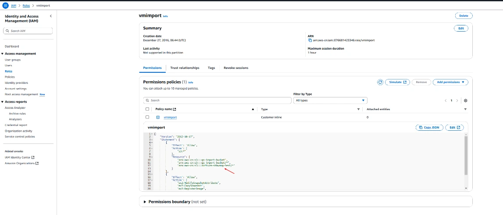This screenshot has height=215, width=503.
Task: Select all policies with header checkbox
Action: point(147,109)
